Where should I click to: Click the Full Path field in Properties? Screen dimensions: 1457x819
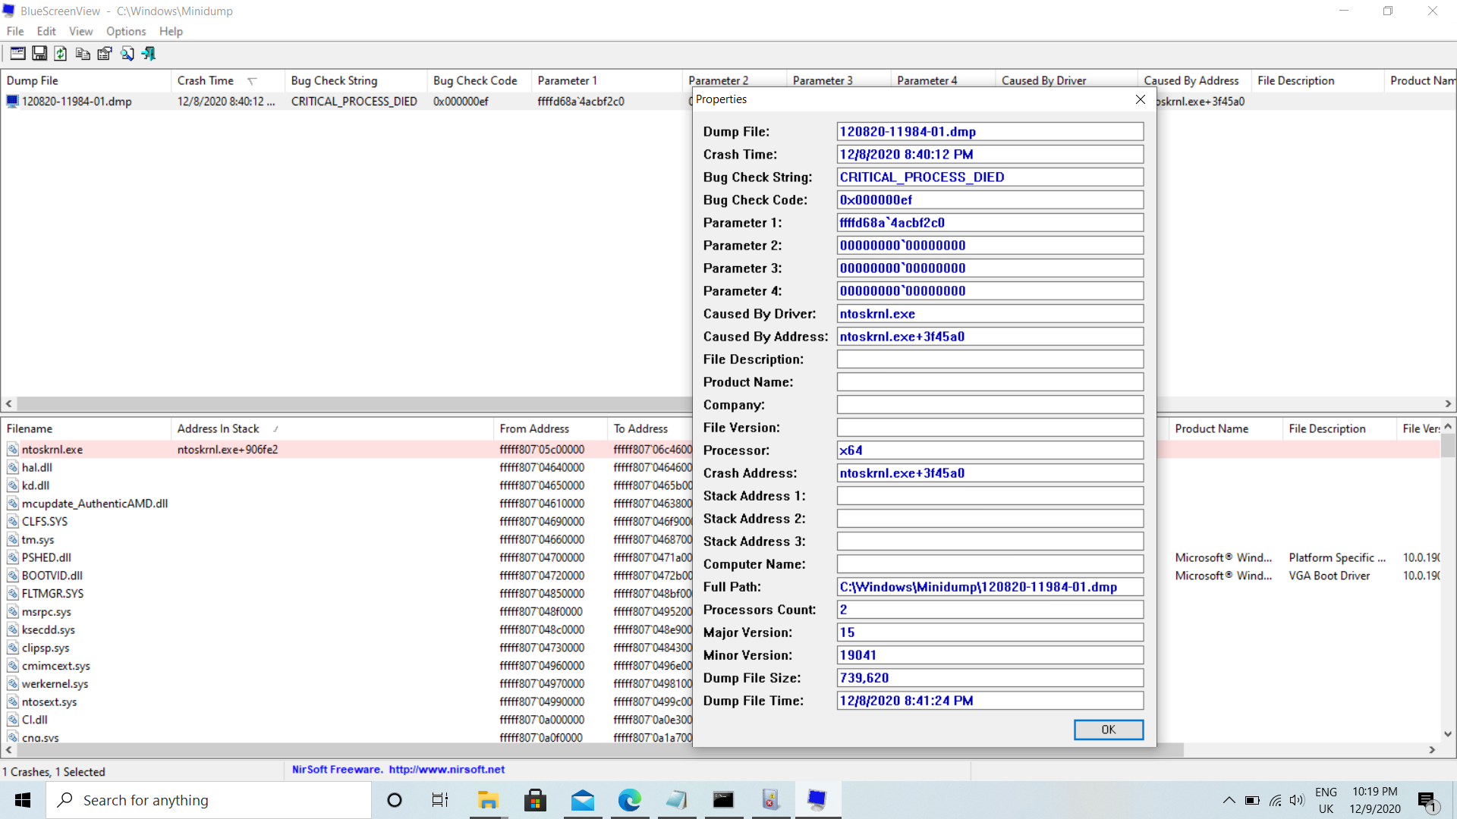coord(990,587)
